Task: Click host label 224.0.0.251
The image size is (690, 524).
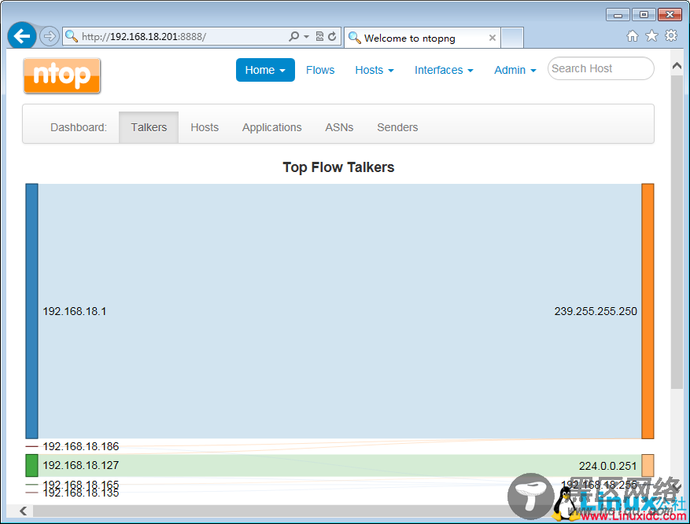Action: (607, 466)
